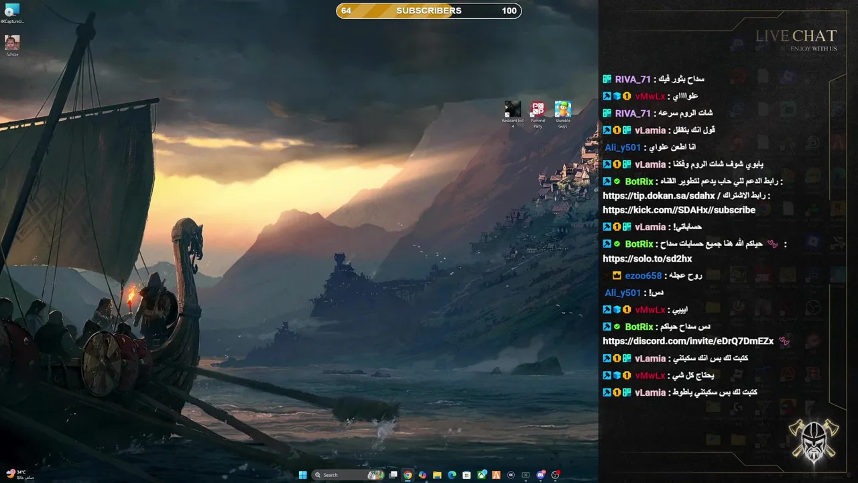Click the LIVE CHAT header title

(796, 36)
